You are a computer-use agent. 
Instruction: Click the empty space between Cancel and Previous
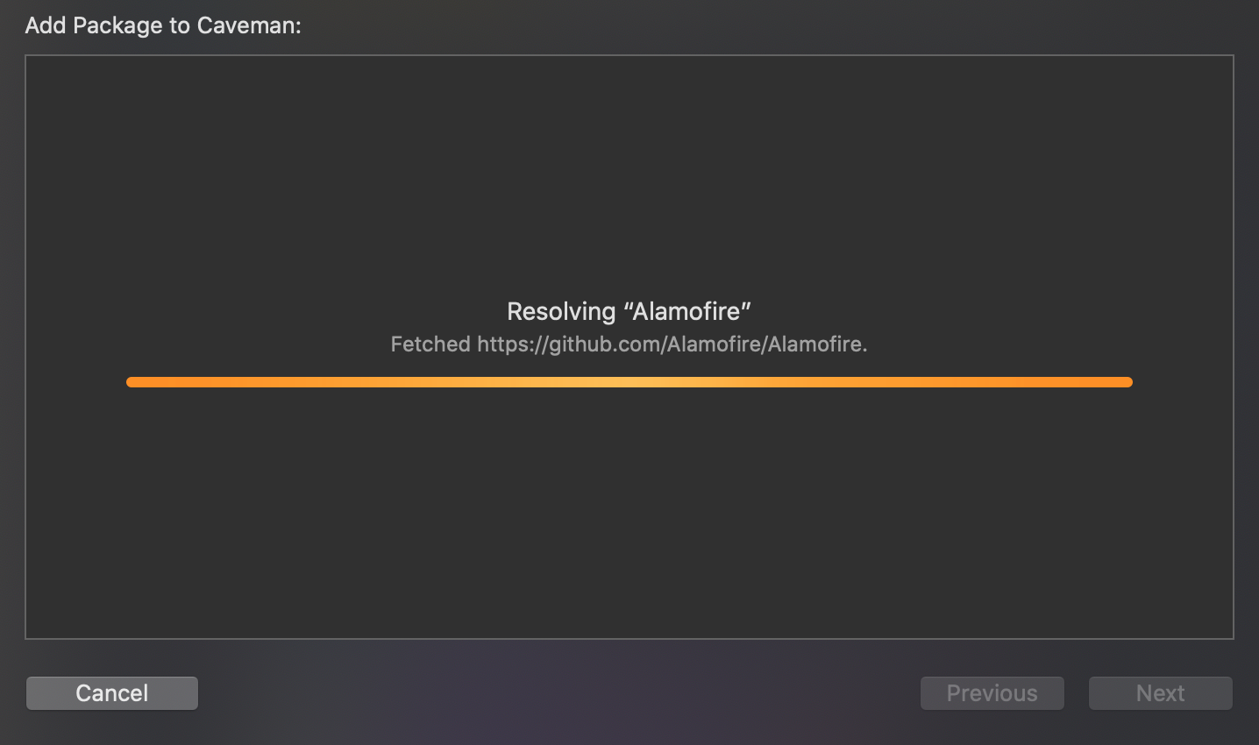click(x=559, y=693)
